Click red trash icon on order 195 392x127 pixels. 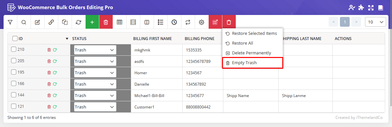[49, 73]
